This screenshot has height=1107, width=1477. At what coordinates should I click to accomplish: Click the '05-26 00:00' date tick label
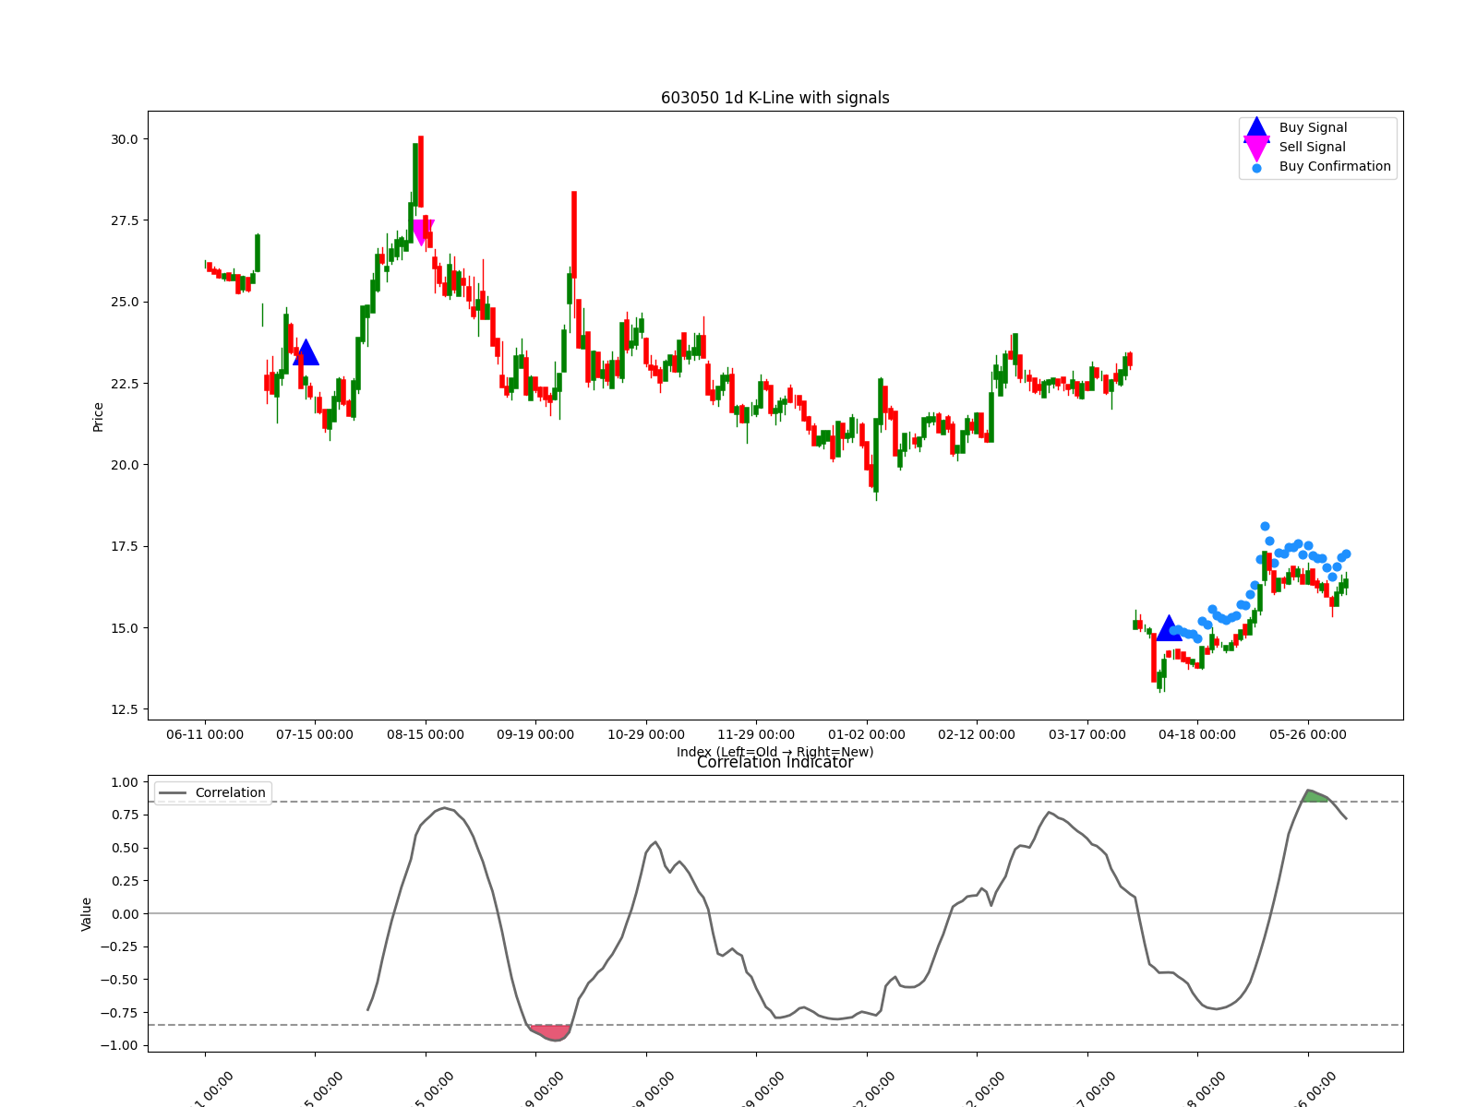(x=1308, y=735)
